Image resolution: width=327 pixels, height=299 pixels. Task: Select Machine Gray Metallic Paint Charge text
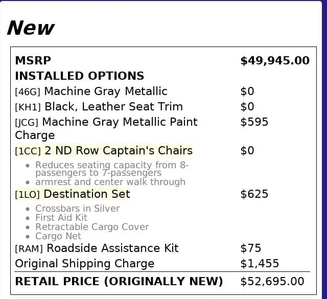pos(106,128)
